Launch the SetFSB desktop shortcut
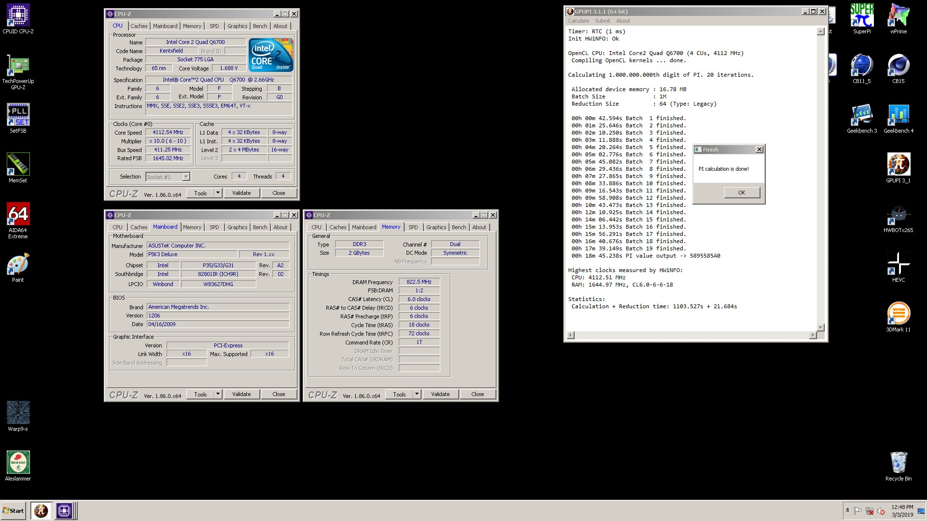This screenshot has height=521, width=927. click(18, 119)
